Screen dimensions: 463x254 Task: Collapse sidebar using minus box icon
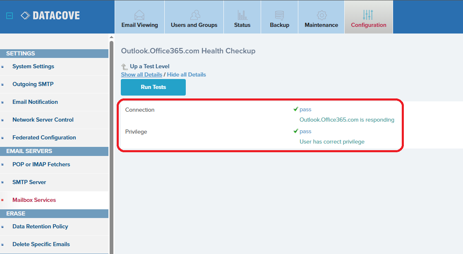(10, 16)
